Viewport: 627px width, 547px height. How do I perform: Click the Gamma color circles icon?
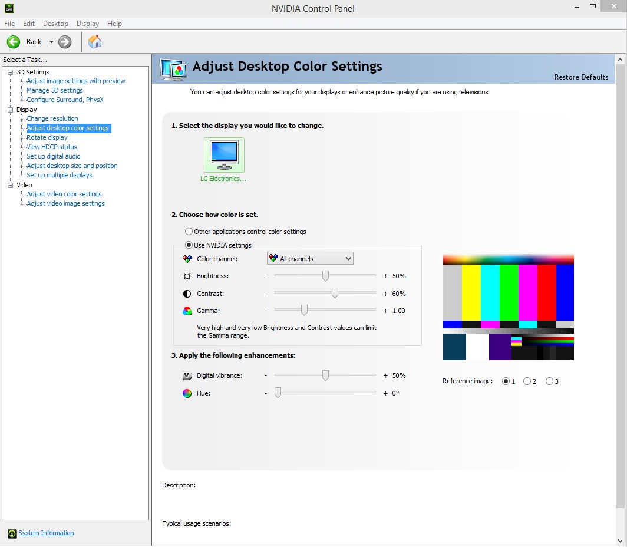pyautogui.click(x=187, y=311)
